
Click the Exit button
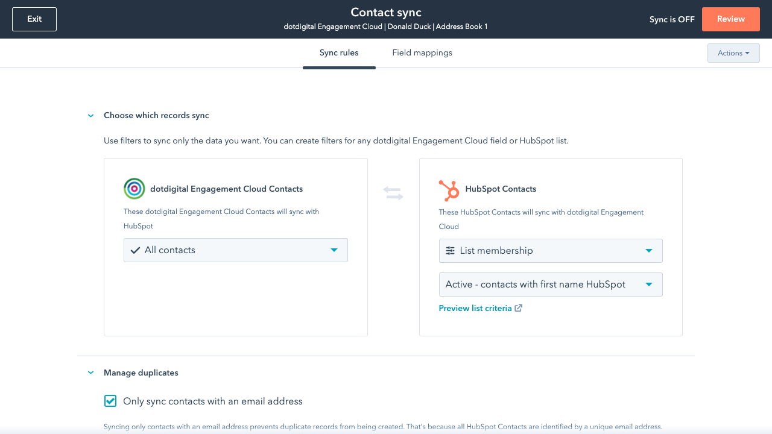point(34,19)
